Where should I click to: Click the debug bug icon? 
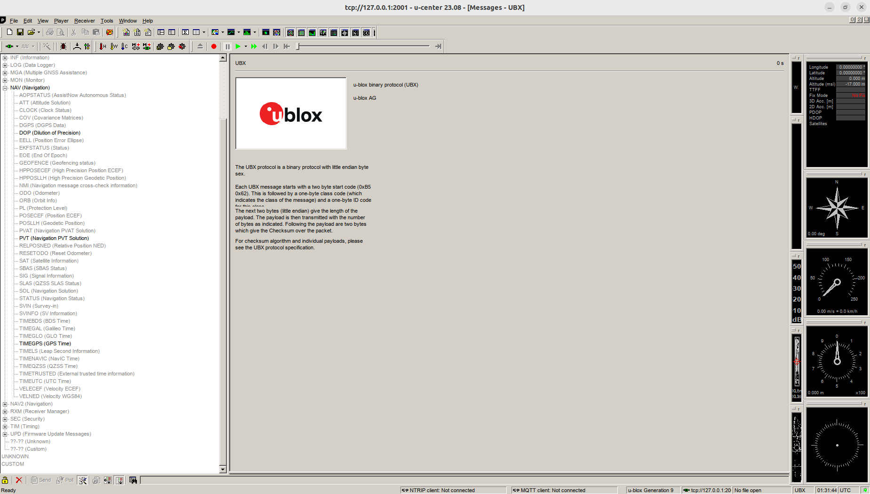63,46
